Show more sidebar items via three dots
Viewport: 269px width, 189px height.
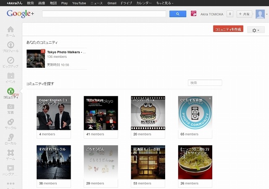coord(11,184)
